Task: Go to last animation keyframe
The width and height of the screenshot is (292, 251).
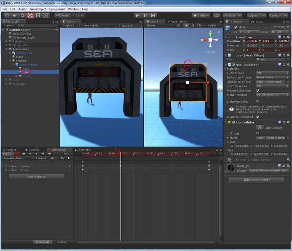Action: coord(49,154)
